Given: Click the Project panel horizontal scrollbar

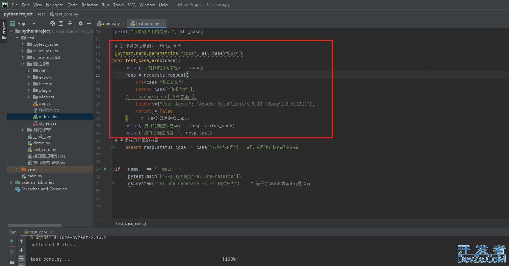Looking at the screenshot, I should 35,226.
